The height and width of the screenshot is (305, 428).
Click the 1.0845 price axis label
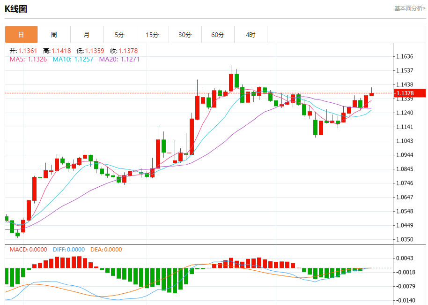405,169
